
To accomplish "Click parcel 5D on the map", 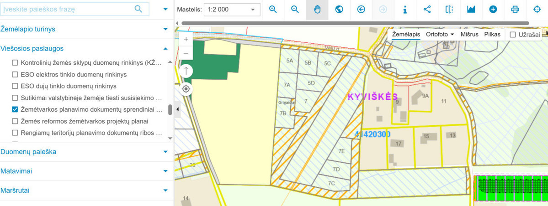I will point(311,83).
